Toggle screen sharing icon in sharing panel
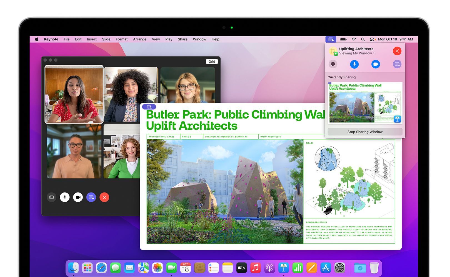Viewport: 450px width, 277px height. [397, 64]
